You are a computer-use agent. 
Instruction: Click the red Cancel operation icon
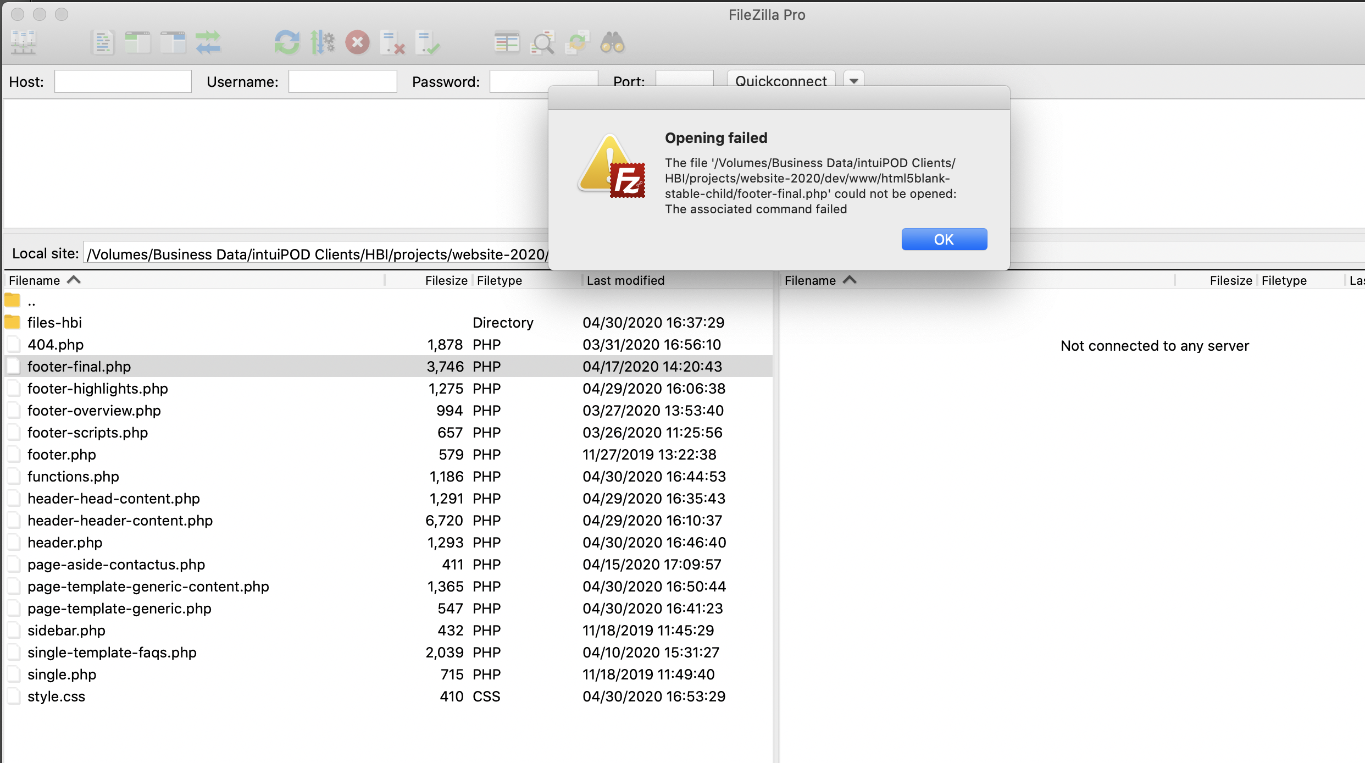pyautogui.click(x=358, y=42)
